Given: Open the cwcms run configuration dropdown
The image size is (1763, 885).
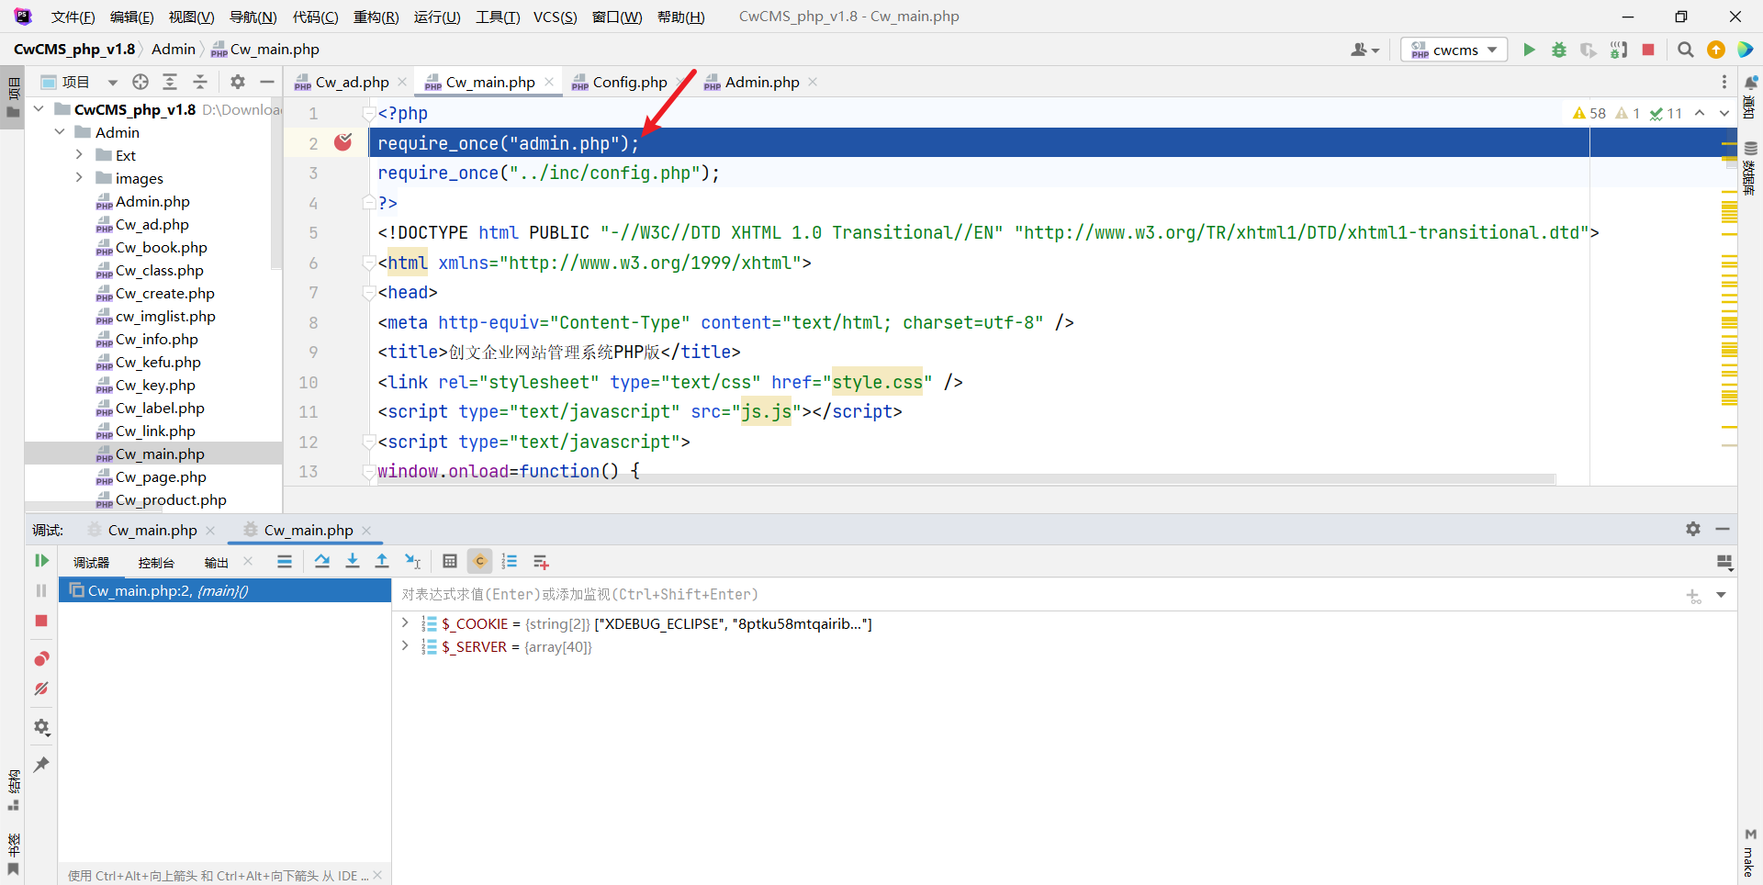Looking at the screenshot, I should pyautogui.click(x=1454, y=50).
